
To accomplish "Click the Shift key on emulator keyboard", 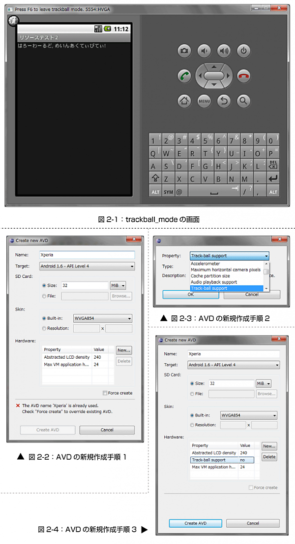I will (x=155, y=178).
